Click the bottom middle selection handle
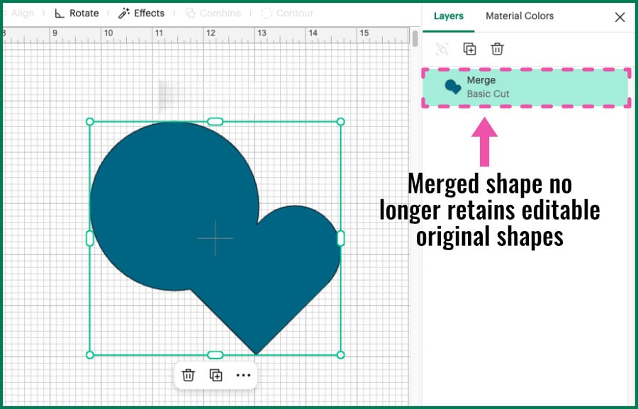638x409 pixels. (216, 355)
